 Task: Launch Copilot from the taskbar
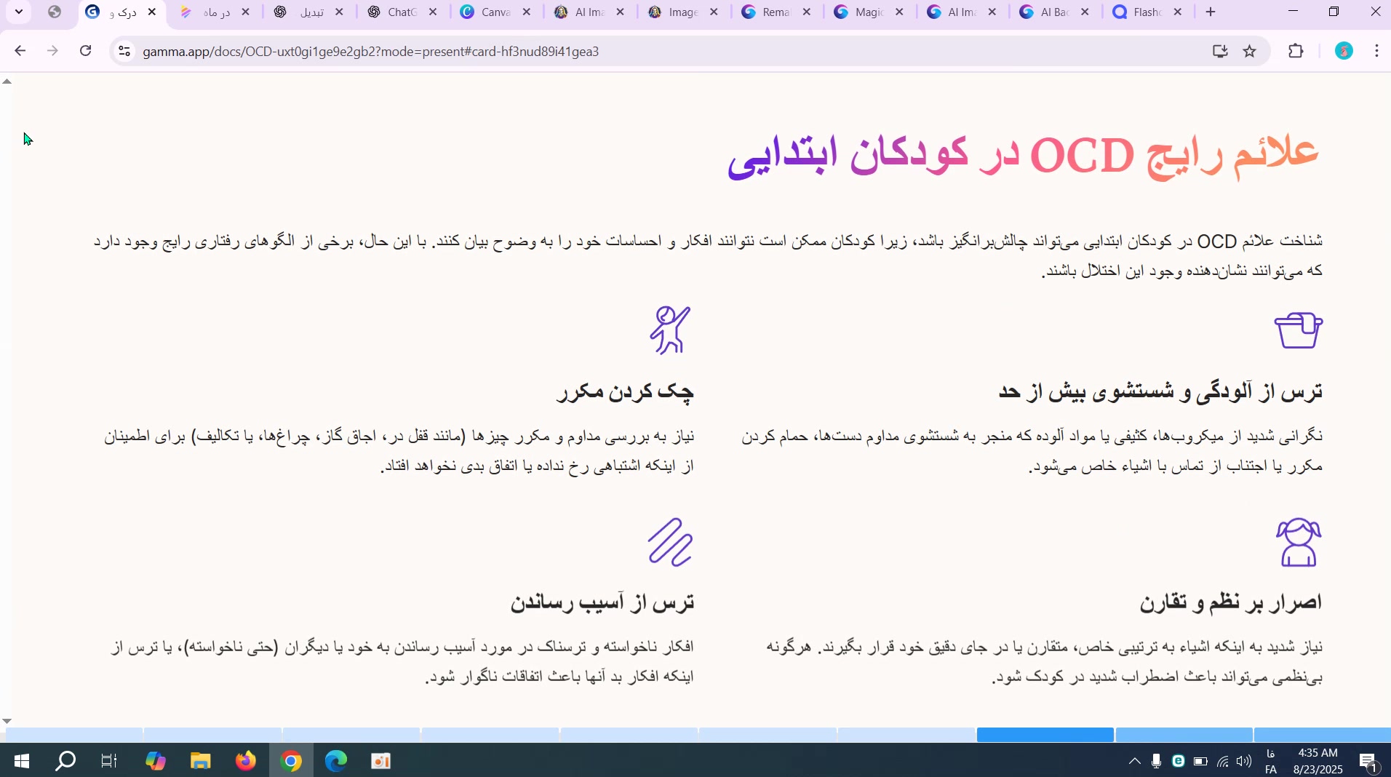(x=156, y=762)
